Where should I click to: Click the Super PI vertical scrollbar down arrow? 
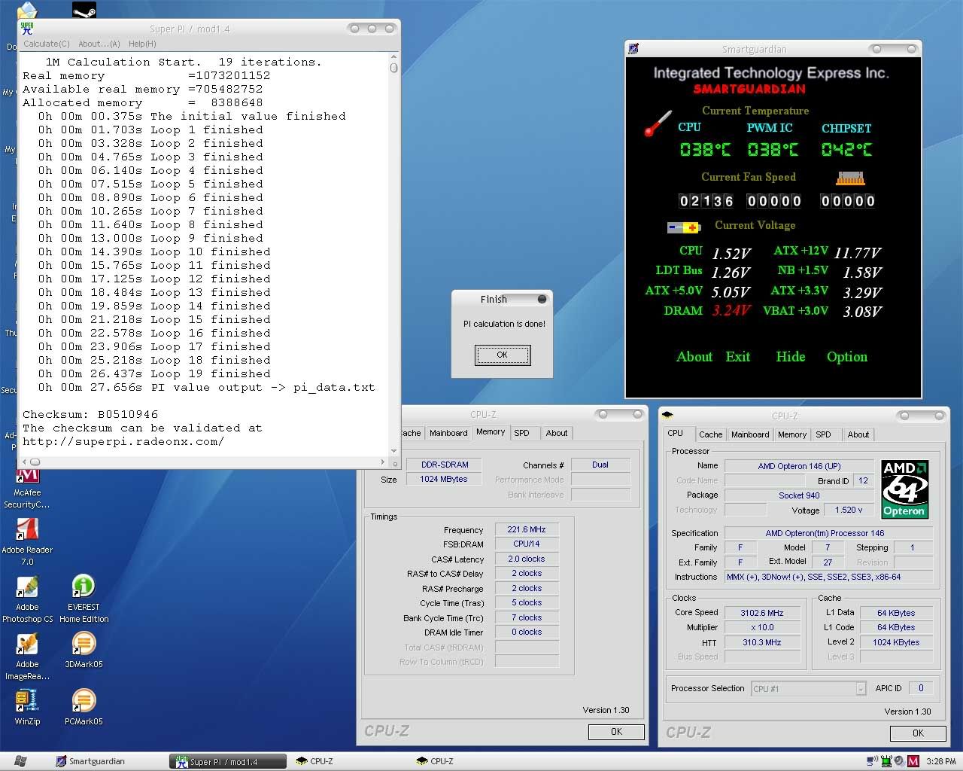[393, 452]
